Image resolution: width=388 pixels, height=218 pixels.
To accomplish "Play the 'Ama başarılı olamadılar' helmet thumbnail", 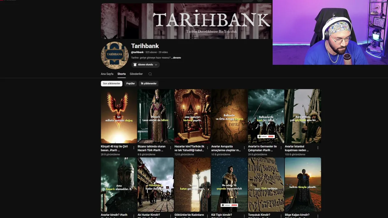I will [x=119, y=184].
